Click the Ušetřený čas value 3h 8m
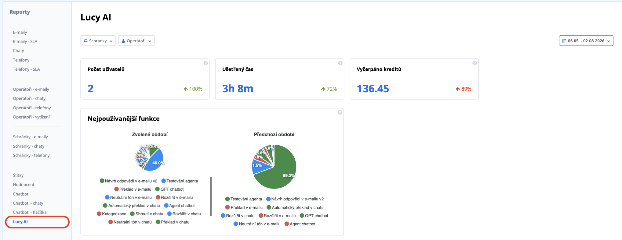Screen dimensions: 622x240 (x=238, y=89)
